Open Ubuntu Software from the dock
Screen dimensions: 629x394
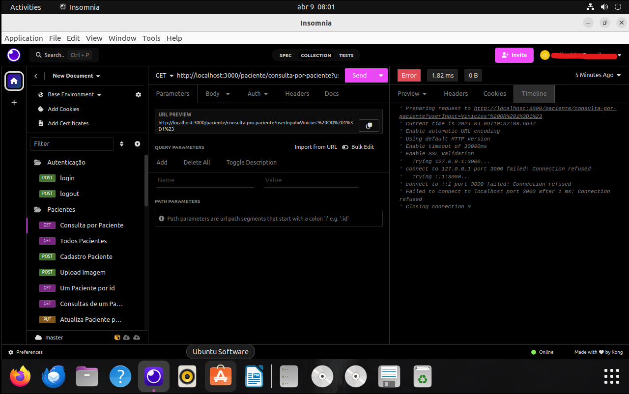tap(221, 377)
